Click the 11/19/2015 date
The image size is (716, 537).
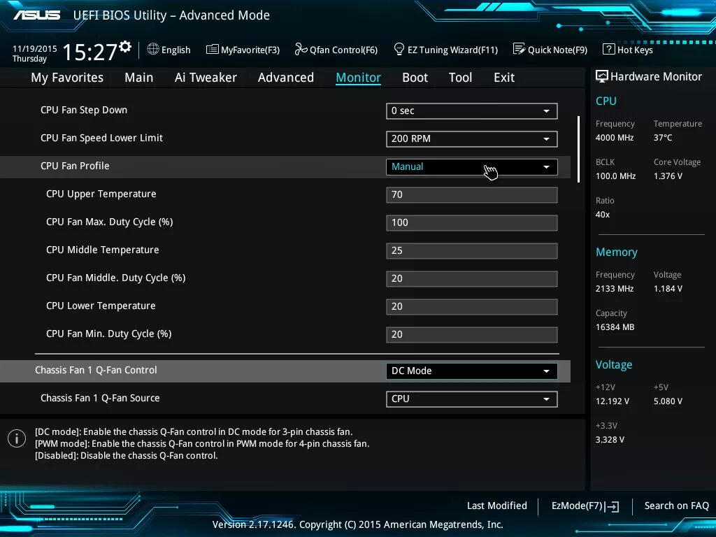tap(35, 48)
